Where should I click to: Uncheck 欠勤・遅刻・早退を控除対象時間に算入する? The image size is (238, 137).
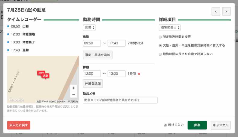[160, 45]
